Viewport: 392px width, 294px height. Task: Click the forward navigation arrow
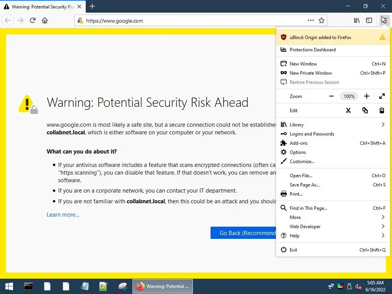[20, 21]
